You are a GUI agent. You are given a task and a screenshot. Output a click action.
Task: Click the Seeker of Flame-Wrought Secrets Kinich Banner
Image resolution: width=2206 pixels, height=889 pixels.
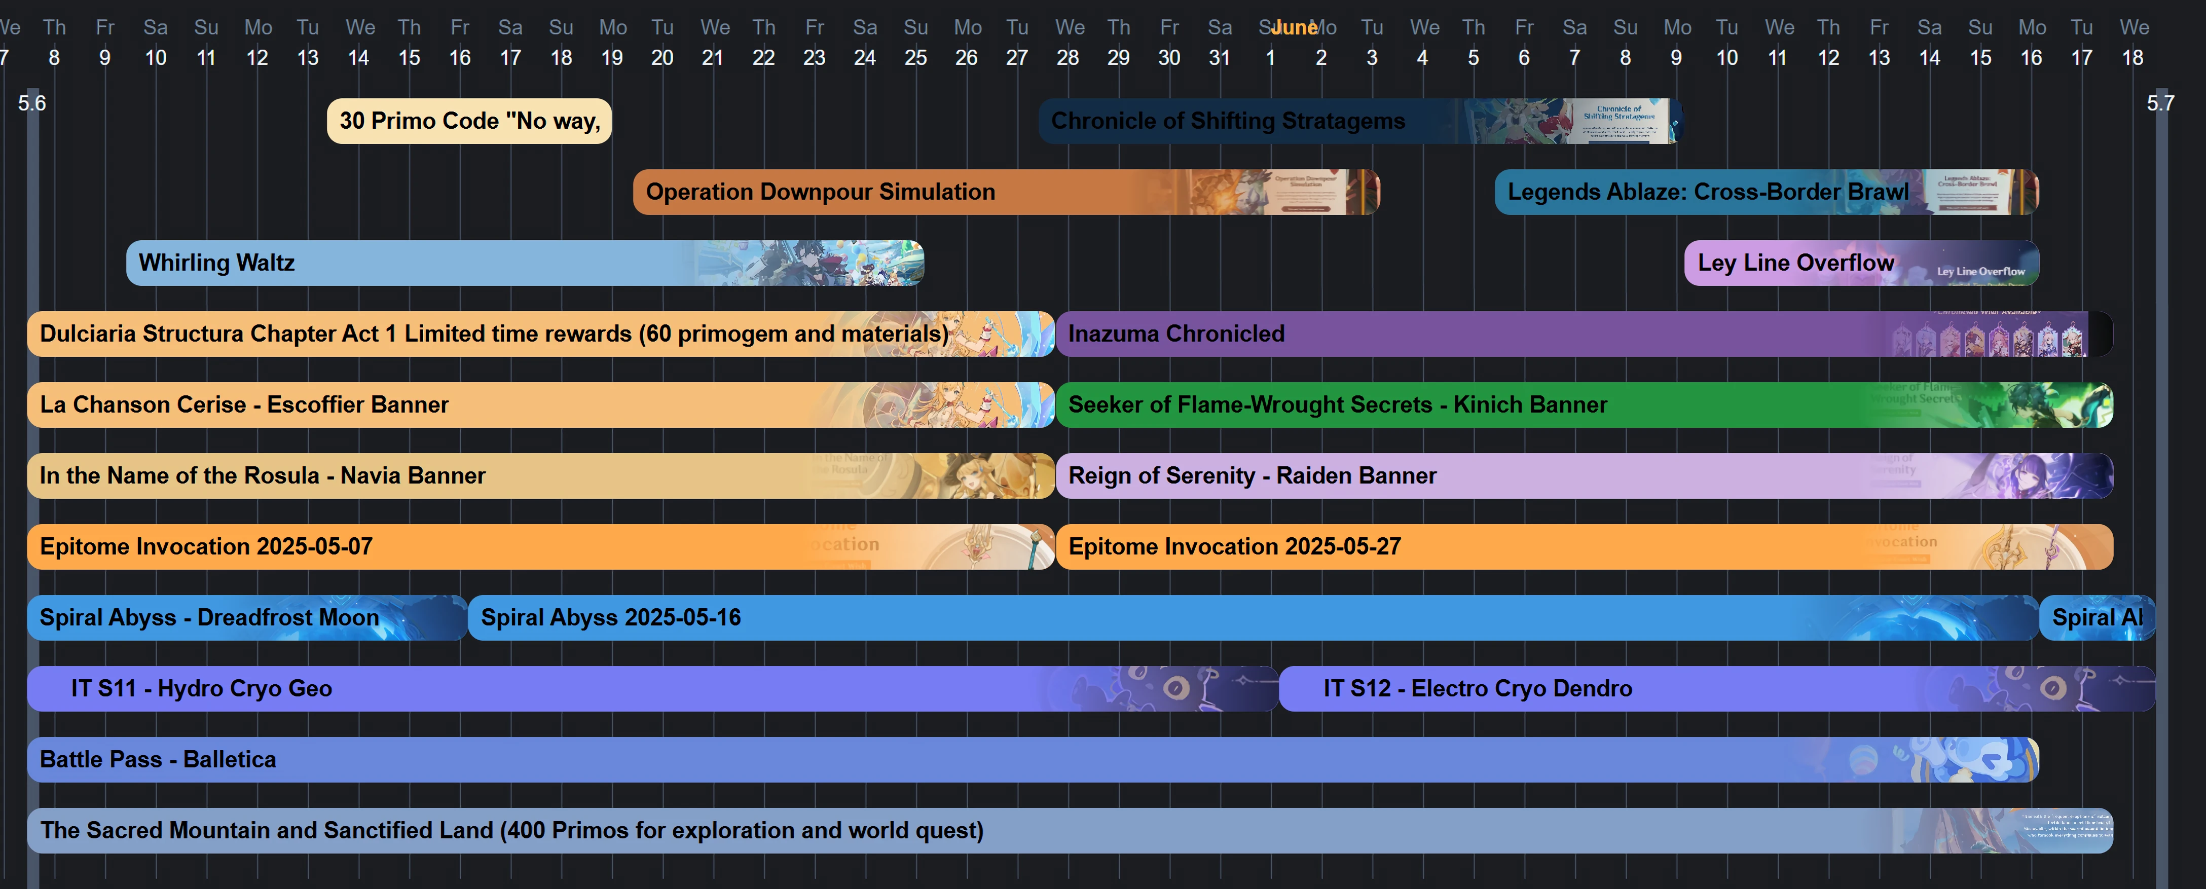click(x=1456, y=405)
